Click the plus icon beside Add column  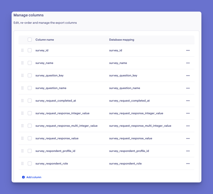click(x=23, y=177)
